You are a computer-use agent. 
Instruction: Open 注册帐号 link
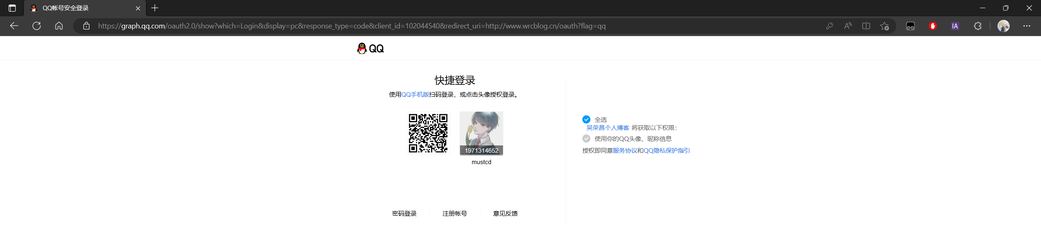coord(455,214)
